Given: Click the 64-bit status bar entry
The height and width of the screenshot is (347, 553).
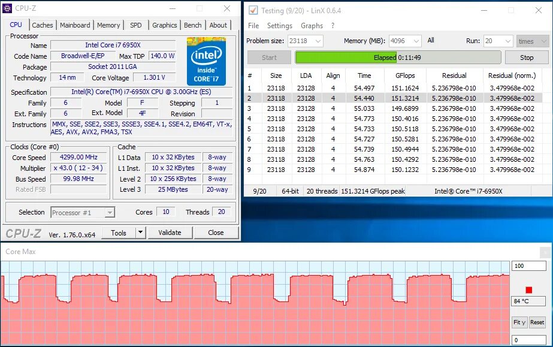Looking at the screenshot, I should [x=290, y=192].
